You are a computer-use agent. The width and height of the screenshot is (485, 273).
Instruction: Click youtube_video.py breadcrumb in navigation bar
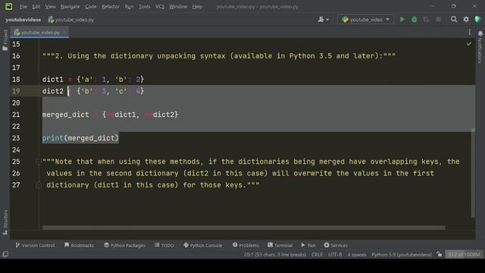tap(70, 20)
